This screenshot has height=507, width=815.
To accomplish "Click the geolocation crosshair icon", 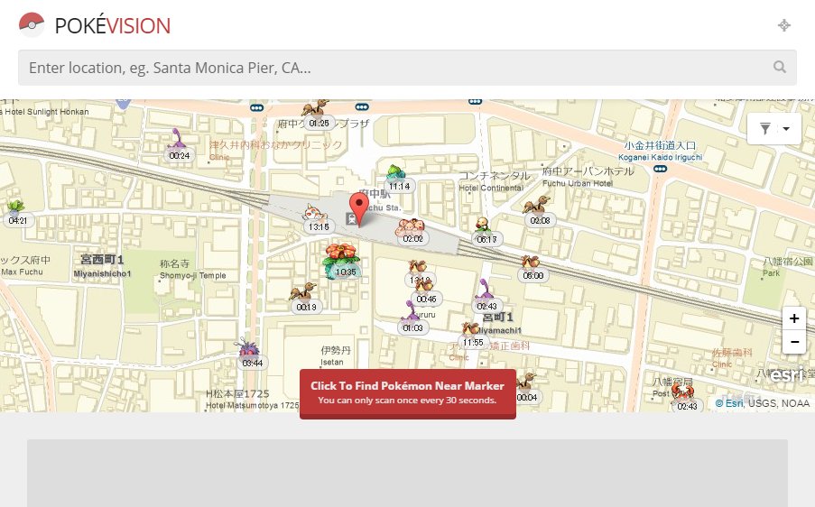I will (783, 25).
